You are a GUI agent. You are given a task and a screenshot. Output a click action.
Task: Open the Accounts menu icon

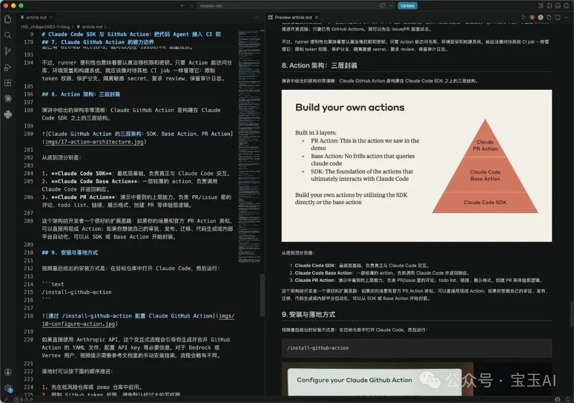pyautogui.click(x=7, y=372)
